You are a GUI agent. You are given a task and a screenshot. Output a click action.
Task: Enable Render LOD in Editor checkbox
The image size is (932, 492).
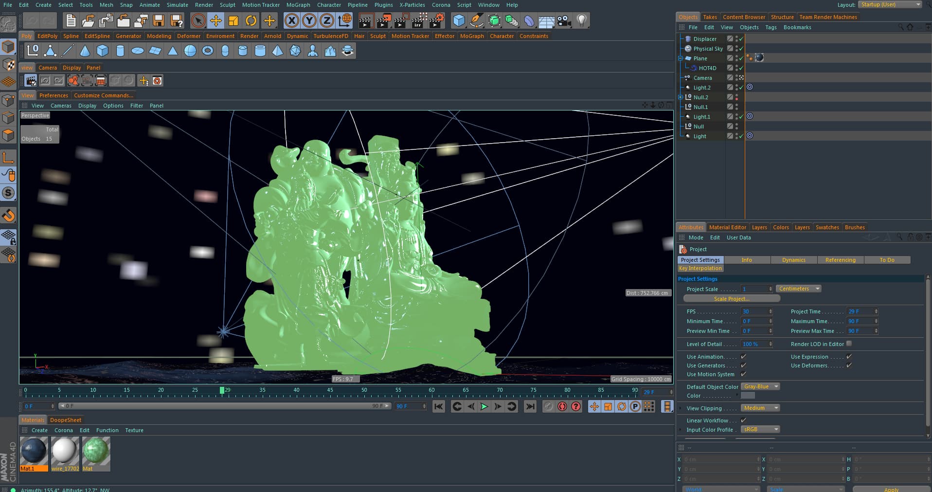pos(849,344)
